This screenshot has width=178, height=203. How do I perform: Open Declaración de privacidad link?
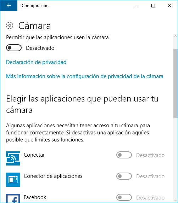36,62
